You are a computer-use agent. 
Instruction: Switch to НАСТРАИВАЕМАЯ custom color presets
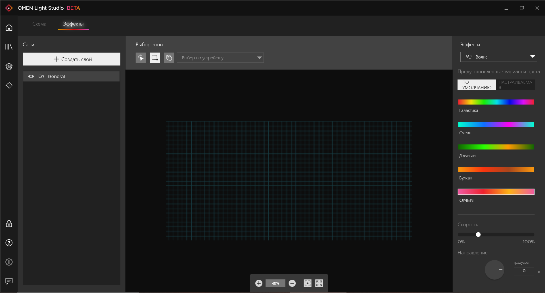tap(515, 85)
